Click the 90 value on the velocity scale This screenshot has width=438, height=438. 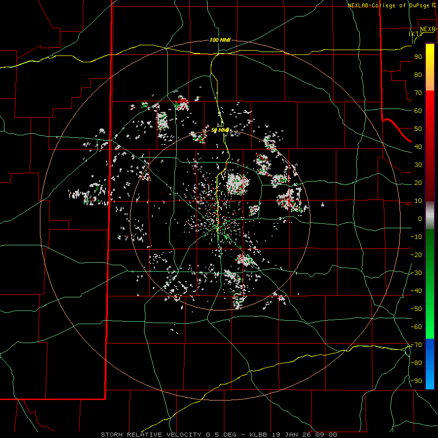(418, 57)
